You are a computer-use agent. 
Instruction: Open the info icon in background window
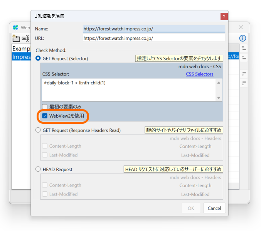click(x=242, y=38)
